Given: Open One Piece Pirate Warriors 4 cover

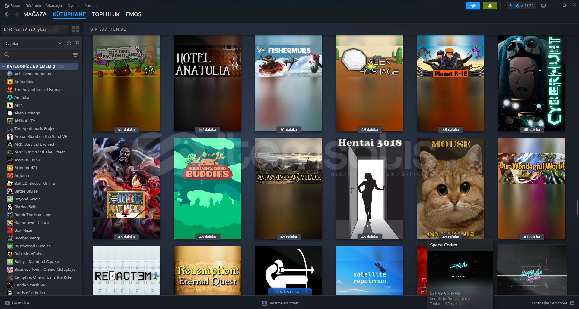Looking at the screenshot, I should pos(126,189).
